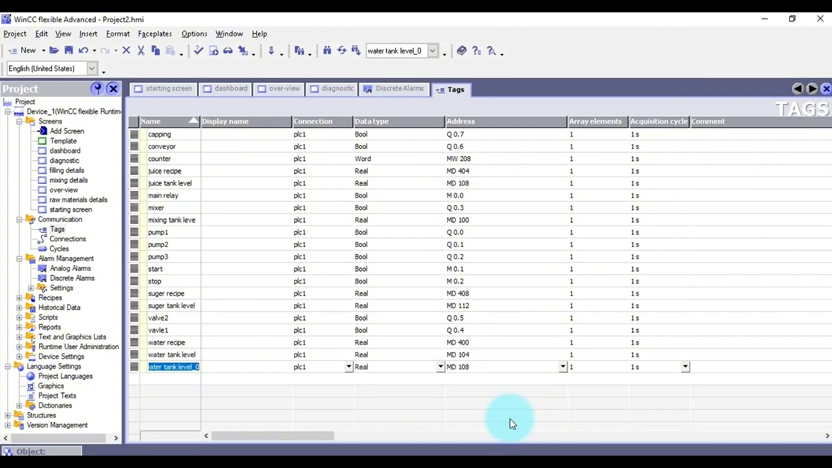Click the MW 208 address cell
The image size is (832, 468).
tap(506, 159)
